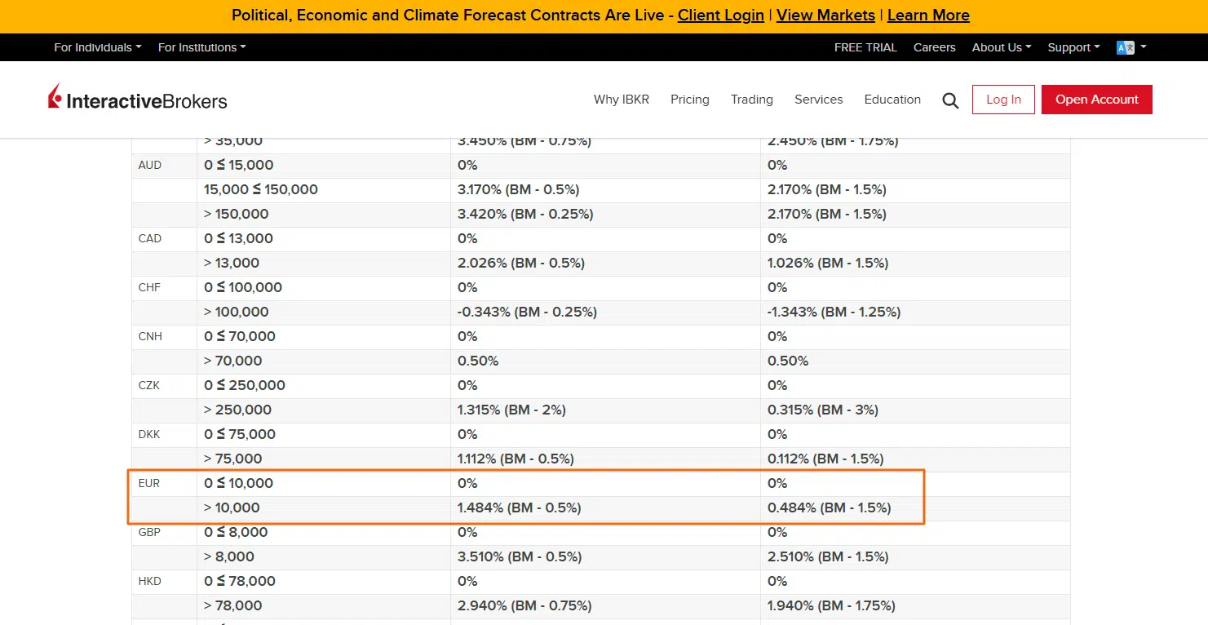Image resolution: width=1208 pixels, height=625 pixels.
Task: Follow the Client Login banner link
Action: pyautogui.click(x=720, y=16)
